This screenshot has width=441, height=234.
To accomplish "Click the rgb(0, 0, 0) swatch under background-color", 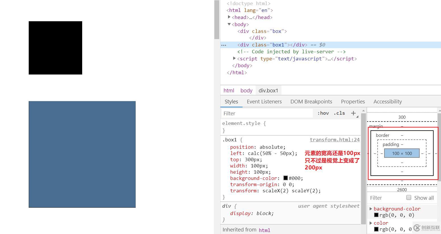I will point(377,215).
